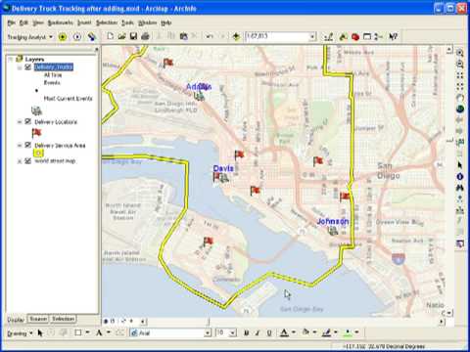Viewport: 470px width, 352px height.
Task: Select the Zoom Out tool
Action: [460, 65]
